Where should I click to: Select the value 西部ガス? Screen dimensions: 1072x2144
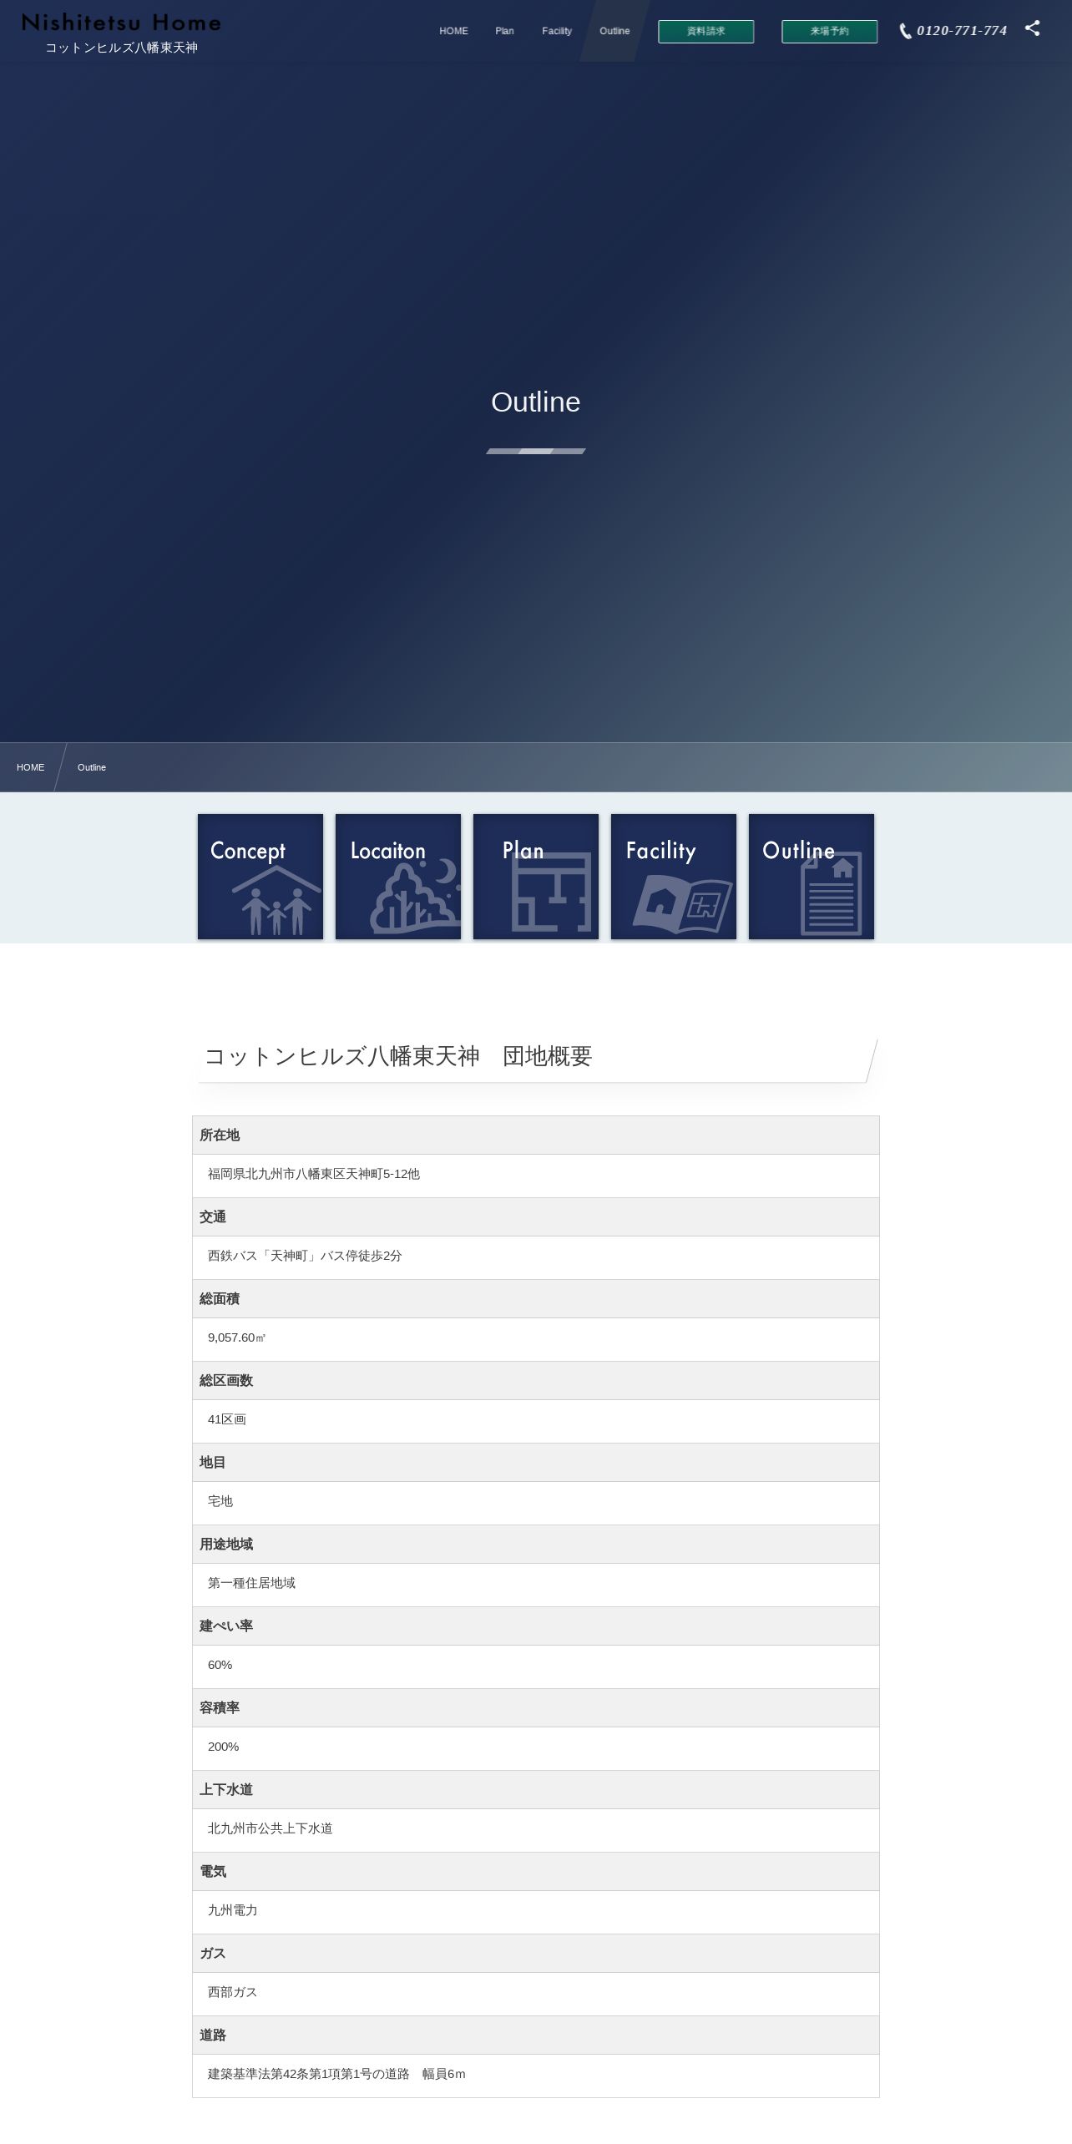coord(233,1992)
